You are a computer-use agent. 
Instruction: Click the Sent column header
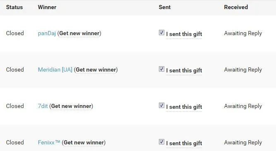point(165,7)
